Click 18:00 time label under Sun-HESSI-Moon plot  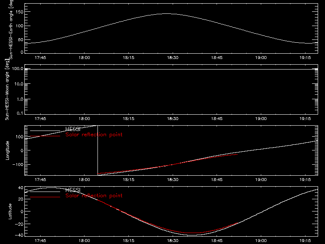coord(84,119)
